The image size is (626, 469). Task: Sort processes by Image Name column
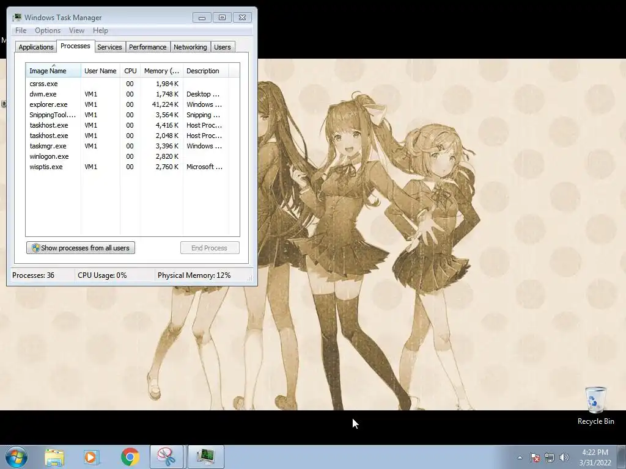pos(53,71)
